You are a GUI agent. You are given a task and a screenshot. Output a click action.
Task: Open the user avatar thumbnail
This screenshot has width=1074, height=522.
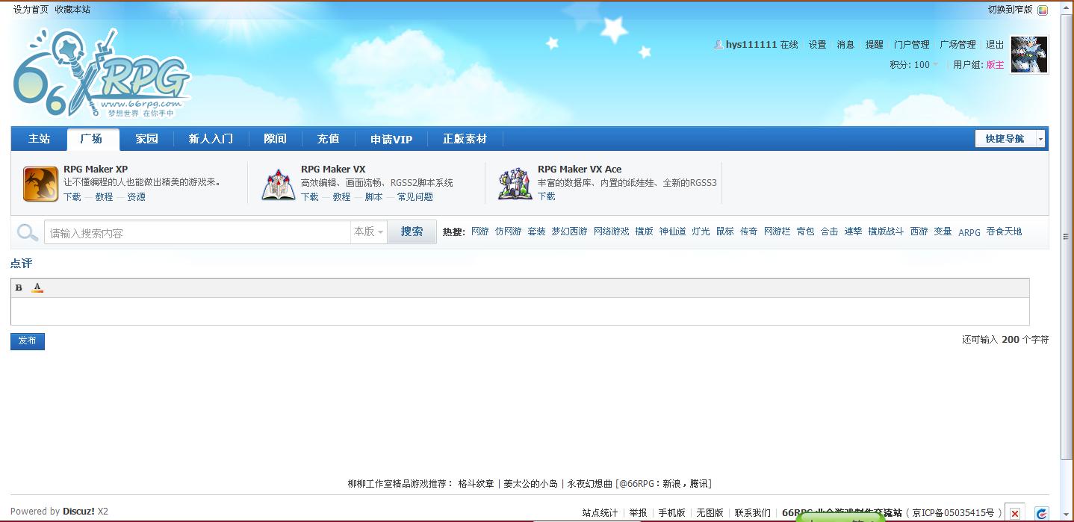coord(1029,55)
